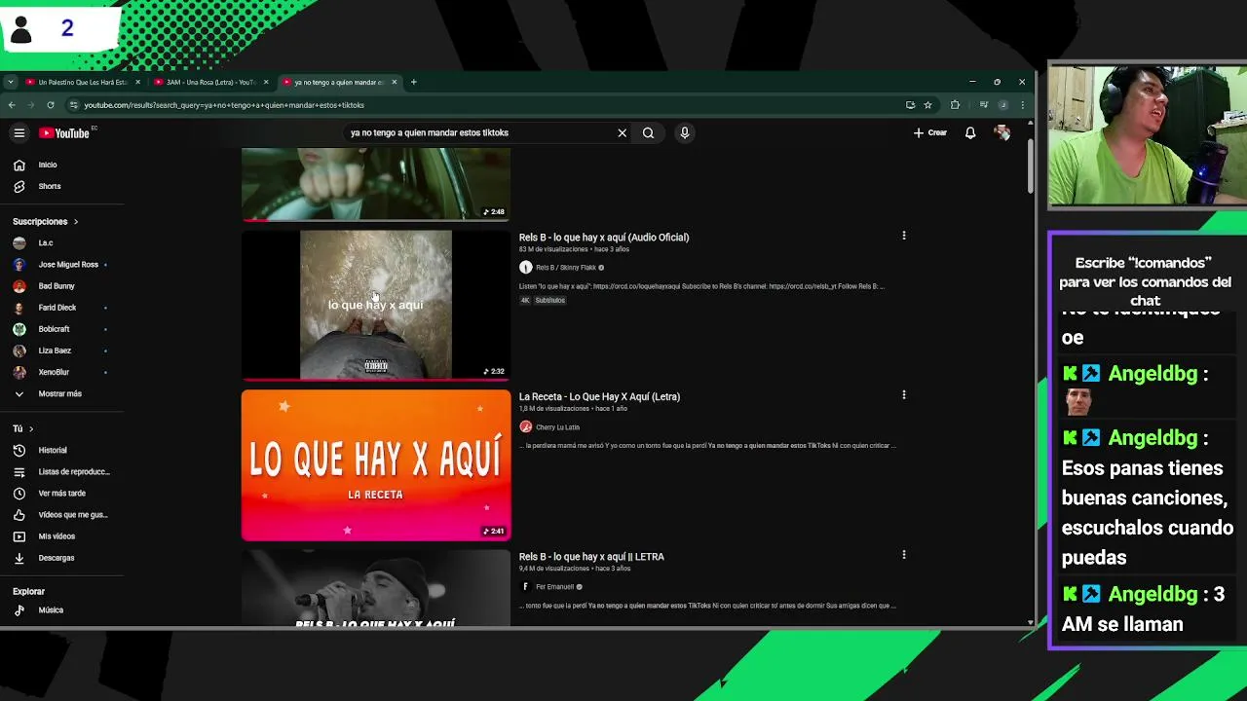Open Shorts in the sidebar
1247x701 pixels.
click(49, 186)
